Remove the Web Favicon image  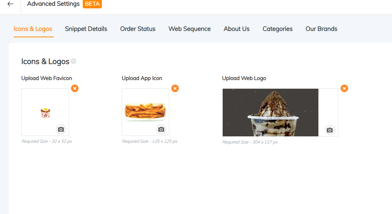pyautogui.click(x=75, y=88)
